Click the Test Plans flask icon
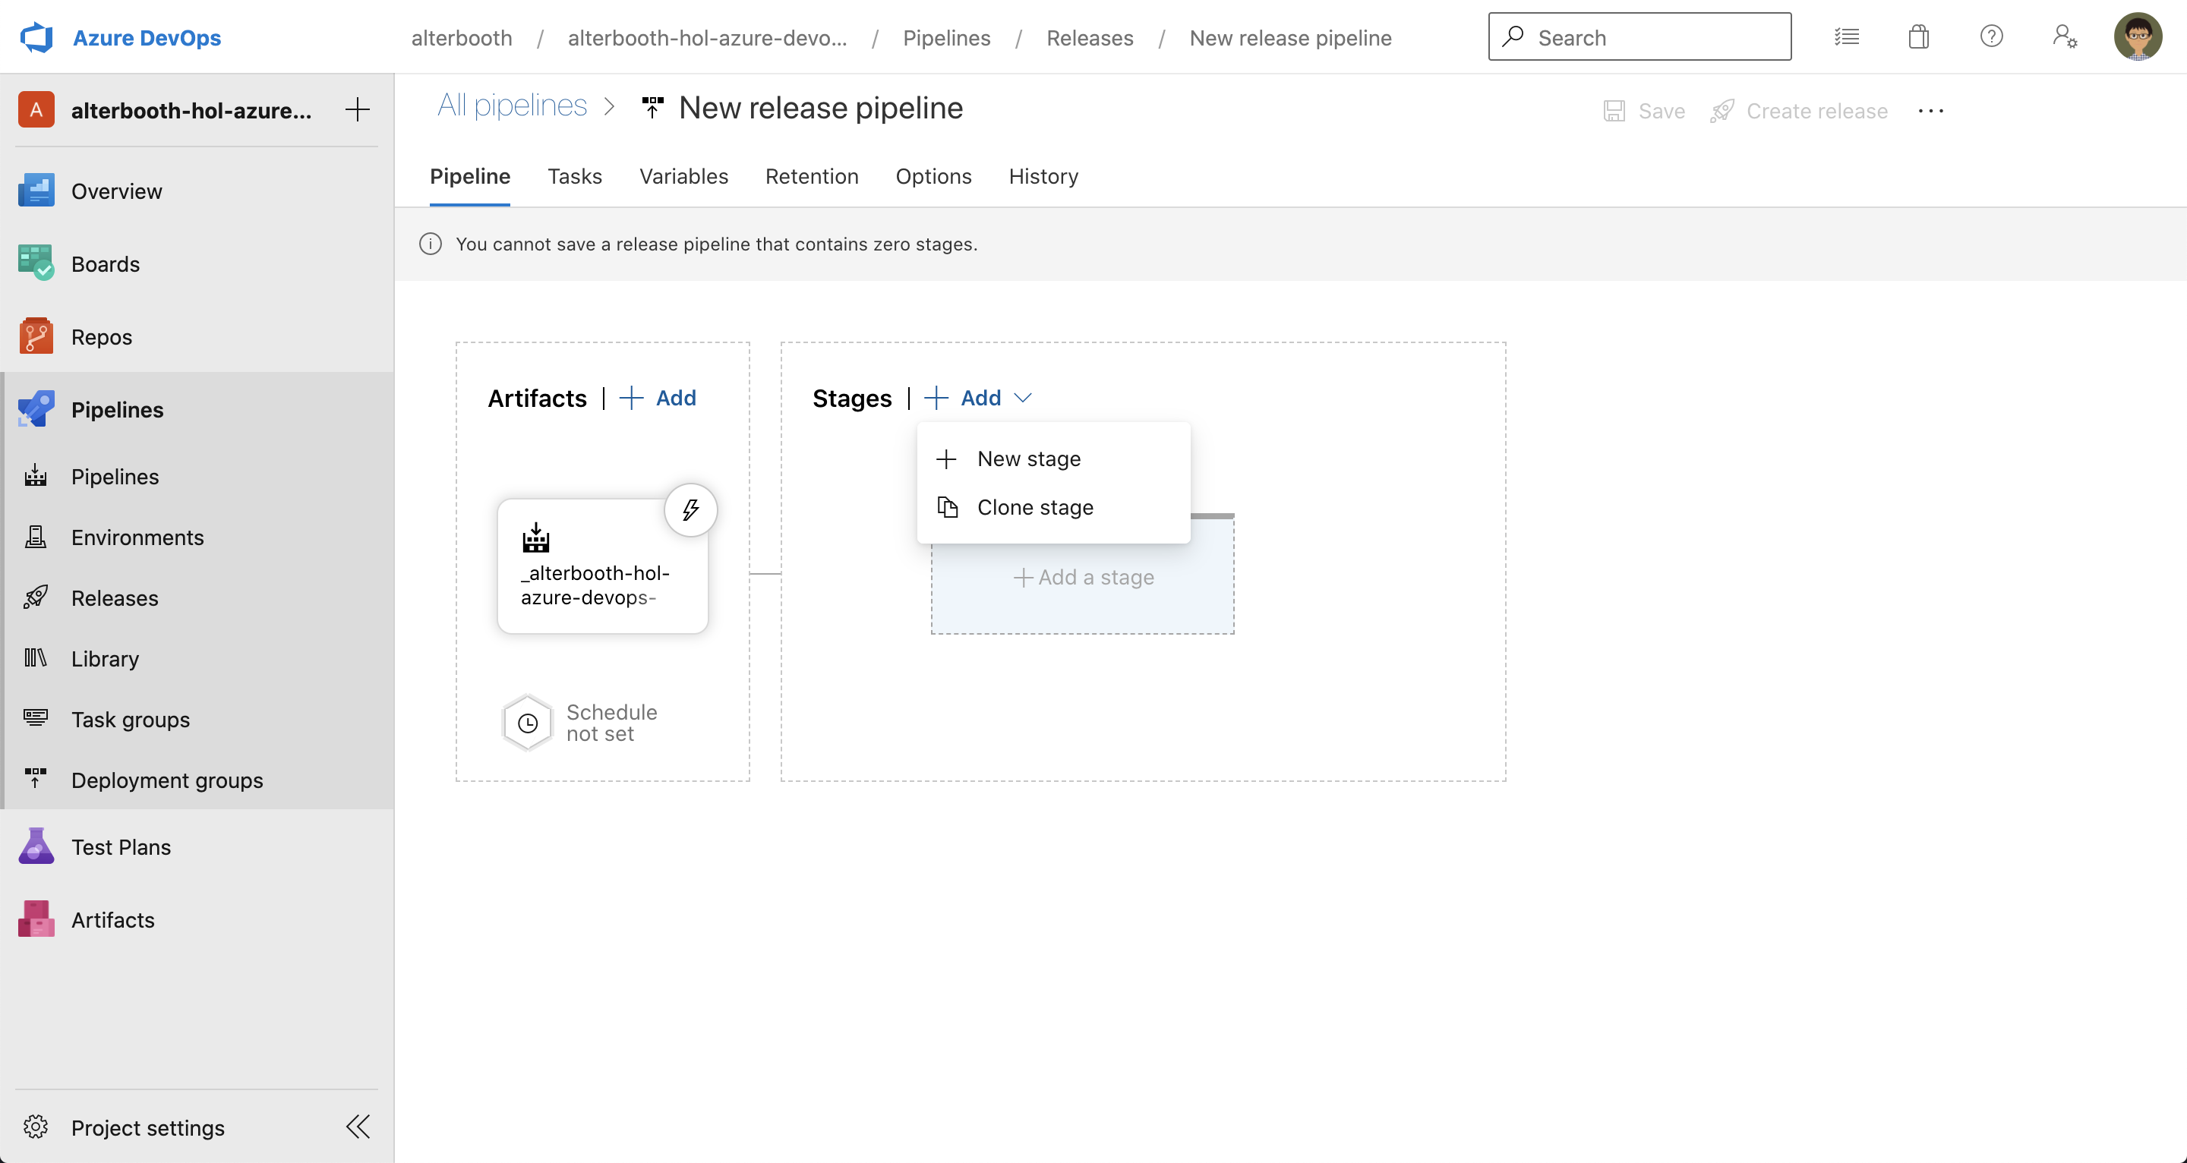 36,846
